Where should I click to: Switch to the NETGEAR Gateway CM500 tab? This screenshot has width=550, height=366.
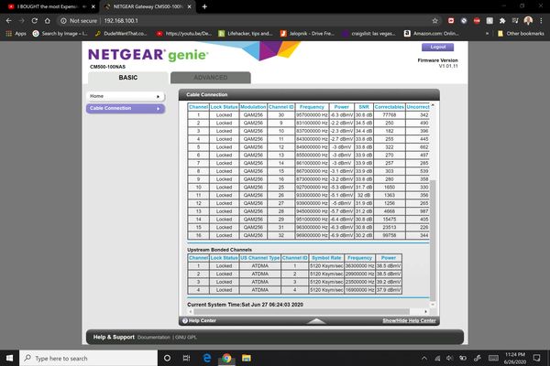[x=148, y=6]
